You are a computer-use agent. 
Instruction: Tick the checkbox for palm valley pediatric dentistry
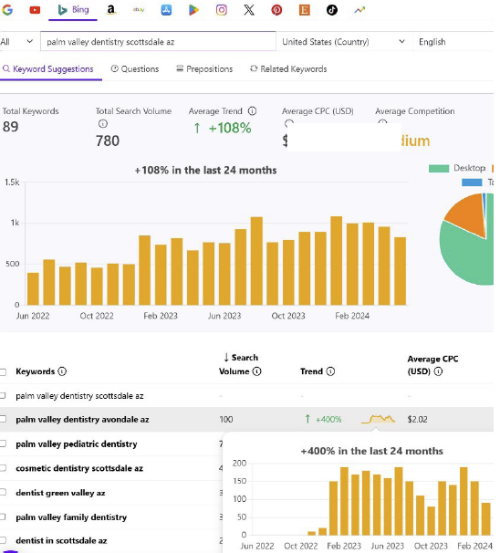click(3, 443)
